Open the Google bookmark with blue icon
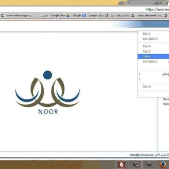This screenshot has width=169, height=169. 79,15
